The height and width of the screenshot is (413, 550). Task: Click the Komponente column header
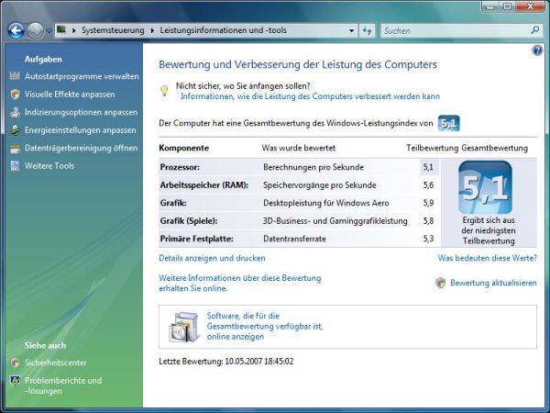tap(184, 148)
